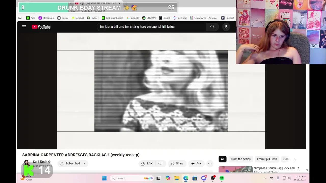Open Simpsons Couch Gag video thumbnail
Image resolution: width=326 pixels, height=183 pixels.
click(x=236, y=170)
